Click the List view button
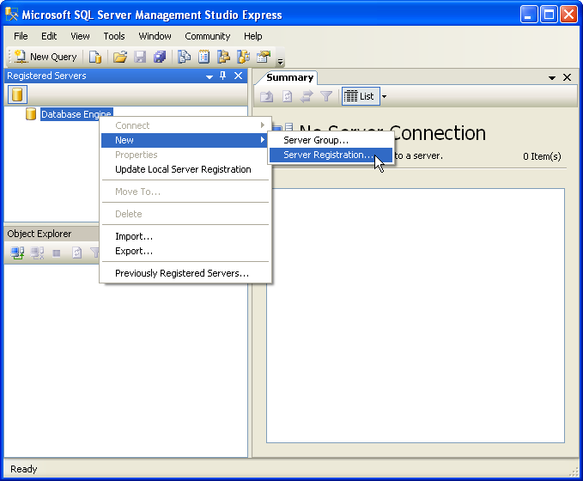The height and width of the screenshot is (481, 583). (359, 97)
